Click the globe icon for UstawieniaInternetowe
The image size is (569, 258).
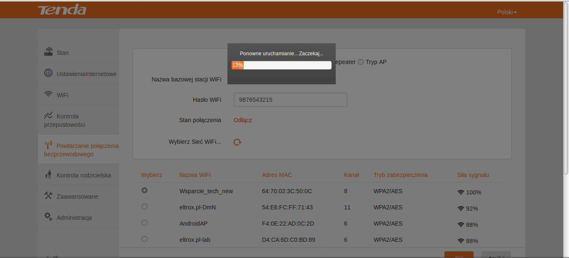click(x=48, y=73)
